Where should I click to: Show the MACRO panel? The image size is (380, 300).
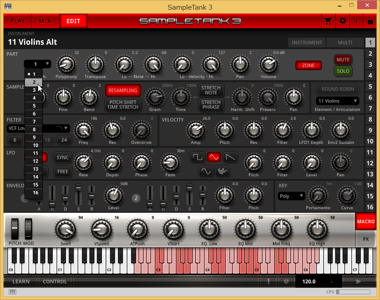[366, 221]
